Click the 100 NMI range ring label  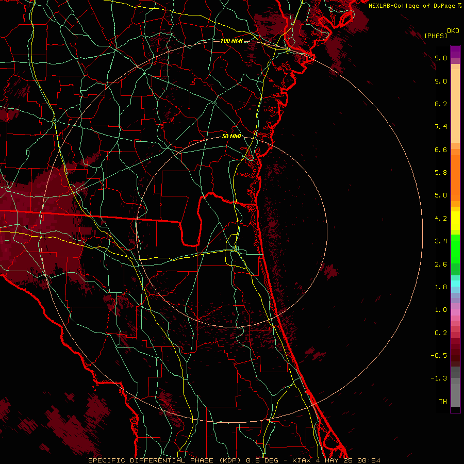231,41
